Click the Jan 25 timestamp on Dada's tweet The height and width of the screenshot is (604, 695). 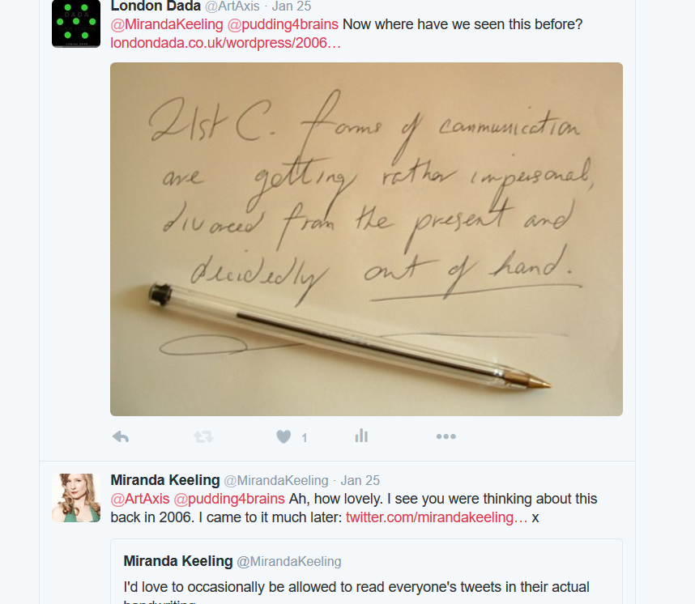click(x=291, y=6)
